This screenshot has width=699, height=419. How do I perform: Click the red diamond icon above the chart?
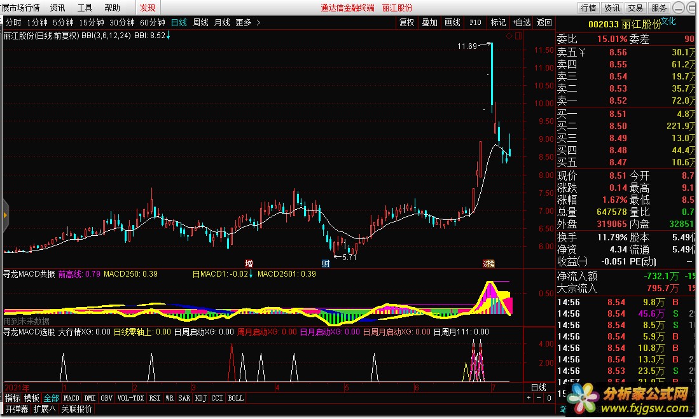509,36
